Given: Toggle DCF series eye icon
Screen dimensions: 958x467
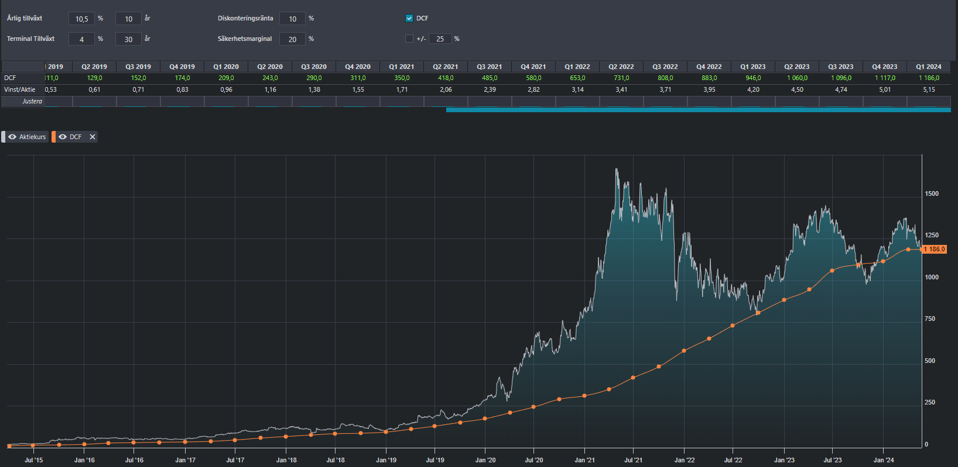Looking at the screenshot, I should click(63, 137).
